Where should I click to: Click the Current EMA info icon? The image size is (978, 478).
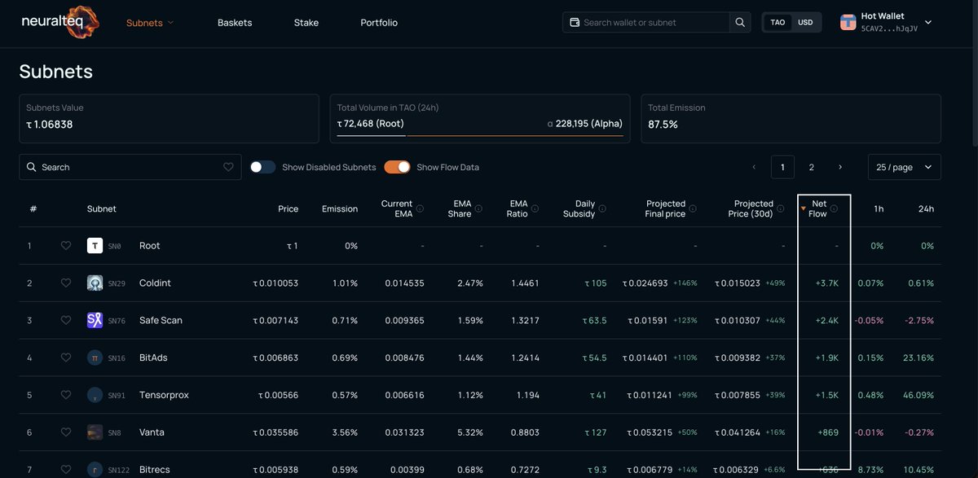[420, 209]
